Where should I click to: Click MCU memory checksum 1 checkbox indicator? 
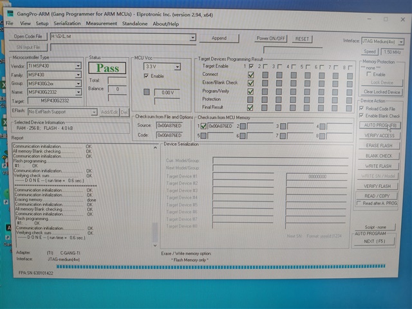click(203, 126)
